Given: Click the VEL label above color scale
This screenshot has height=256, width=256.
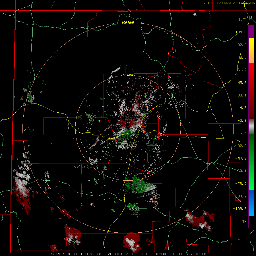Looking at the screenshot, I should 250,17.
